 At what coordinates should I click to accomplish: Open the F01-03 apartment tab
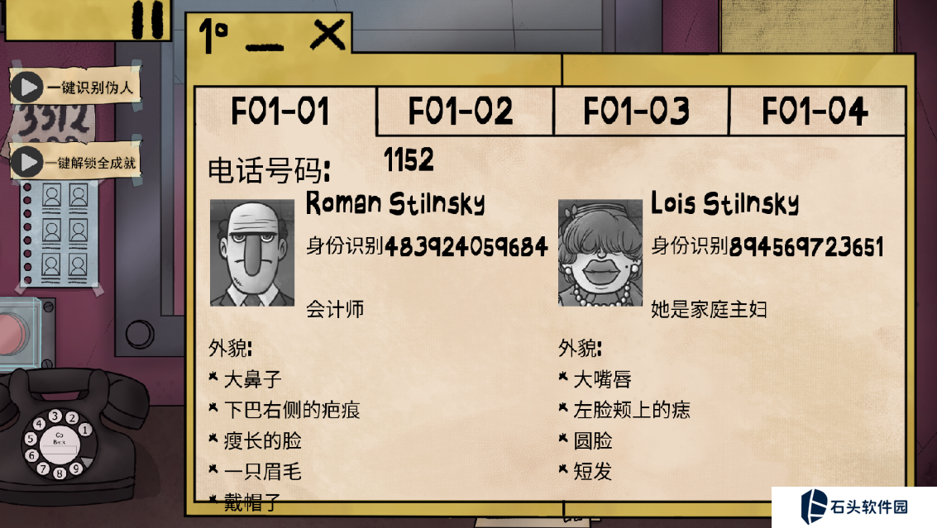637,111
